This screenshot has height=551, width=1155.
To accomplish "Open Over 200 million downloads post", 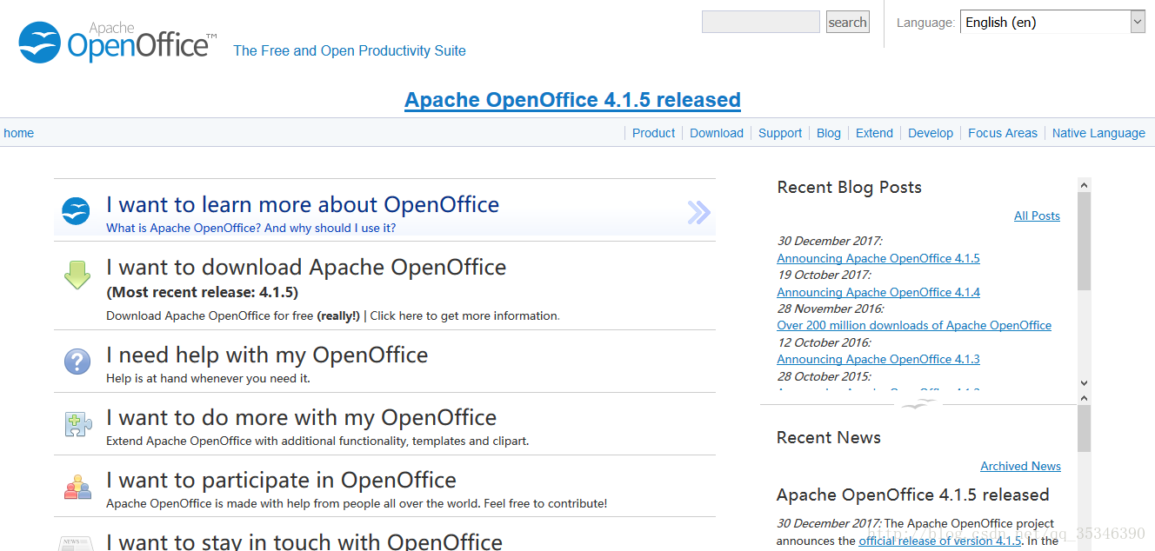I will pyautogui.click(x=914, y=325).
